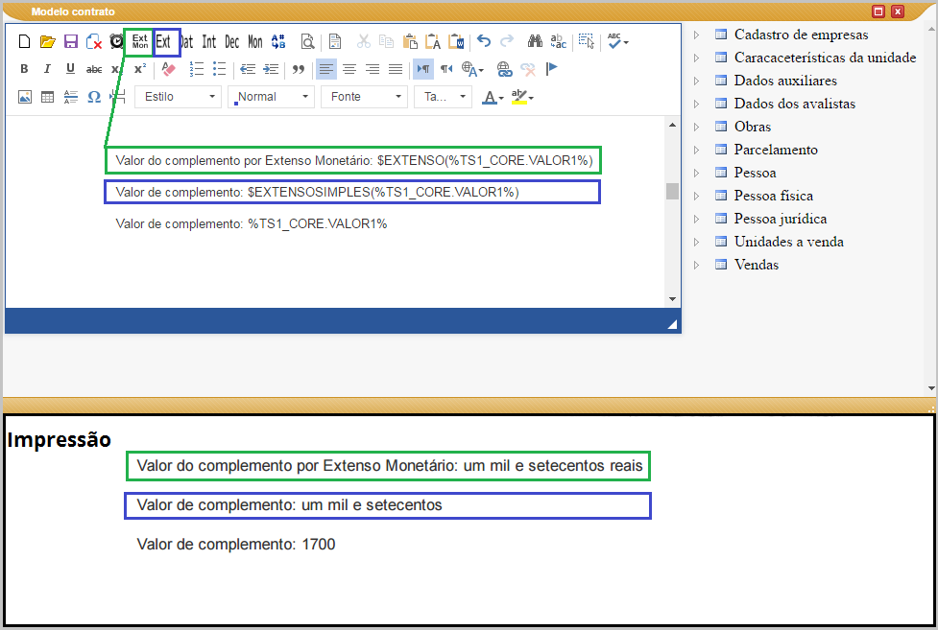Click the document templates icon
The image size is (938, 630).
tap(335, 42)
